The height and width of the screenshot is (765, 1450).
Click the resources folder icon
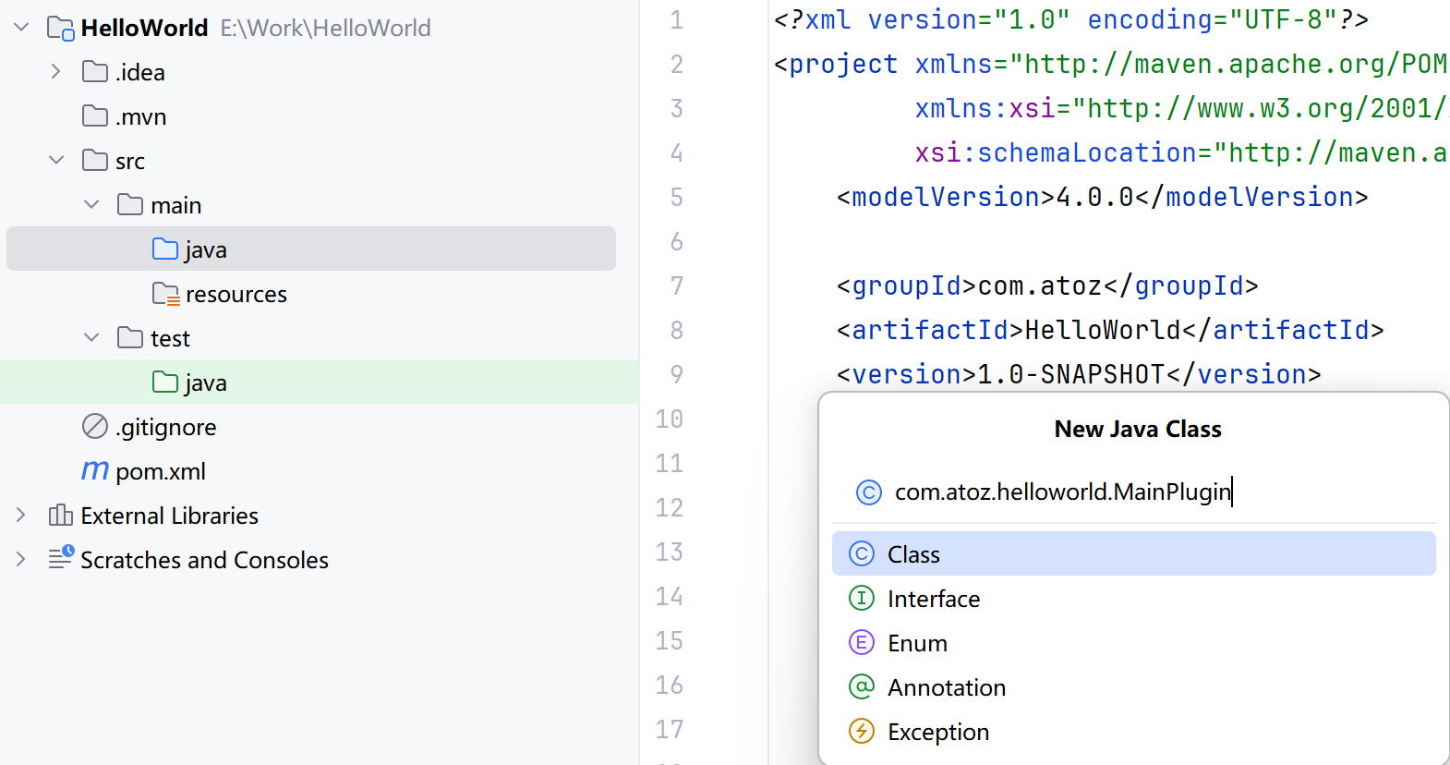165,294
